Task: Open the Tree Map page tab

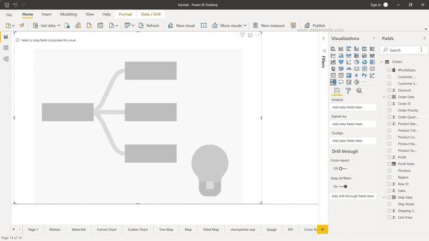Action: [166, 230]
